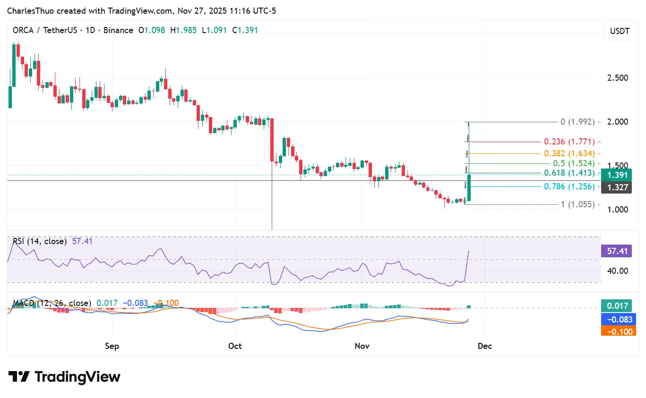
Task: Click the green 0.017 MACD histogram badge
Action: pos(617,306)
